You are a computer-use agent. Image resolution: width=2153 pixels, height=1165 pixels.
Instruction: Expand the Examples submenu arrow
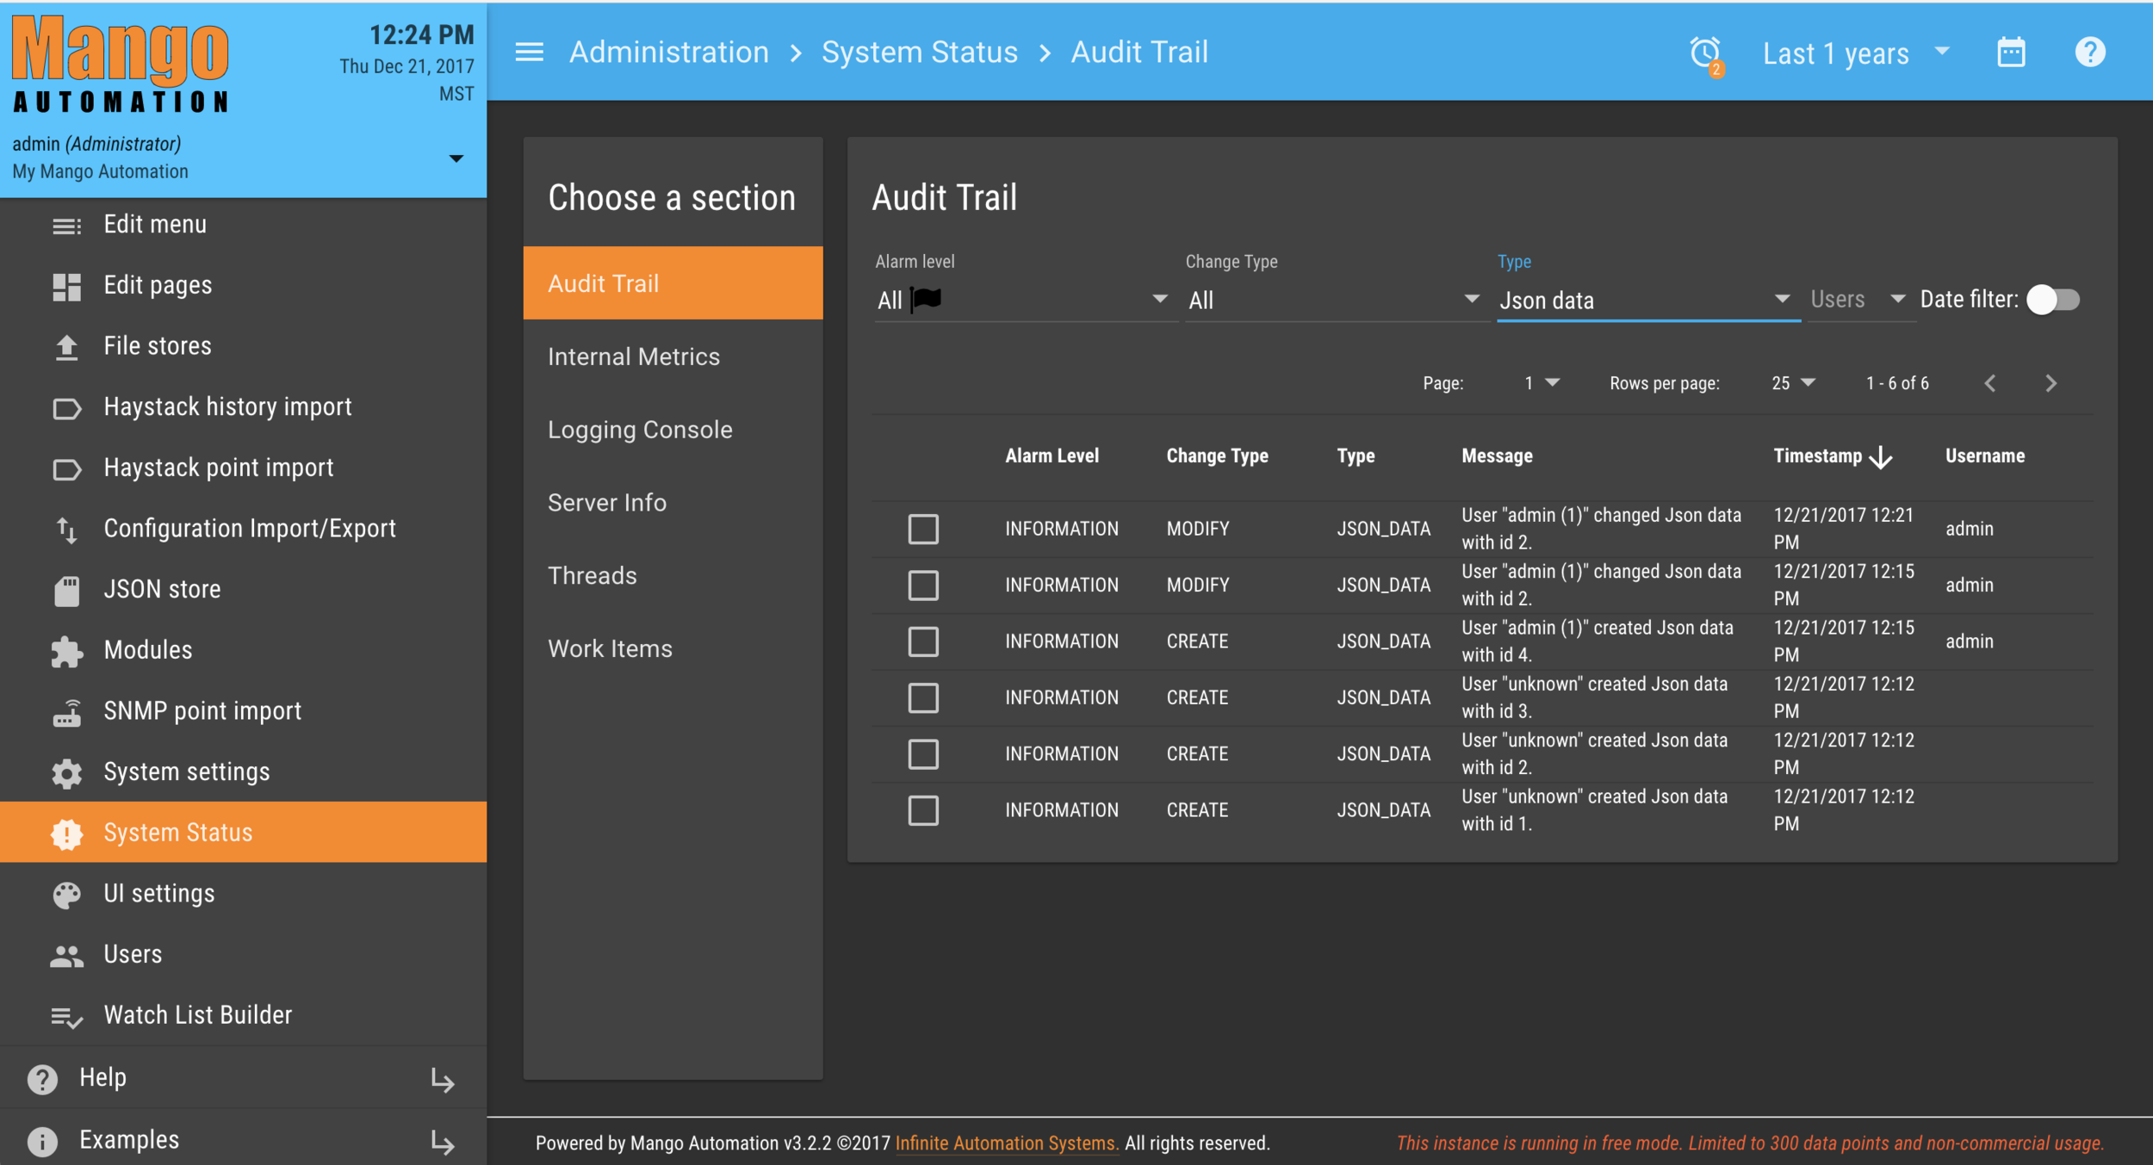443,1142
